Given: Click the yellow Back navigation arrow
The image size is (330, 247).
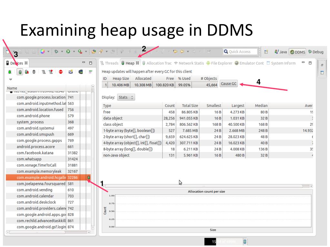Looking at the screenshot, I should pos(182,52).
